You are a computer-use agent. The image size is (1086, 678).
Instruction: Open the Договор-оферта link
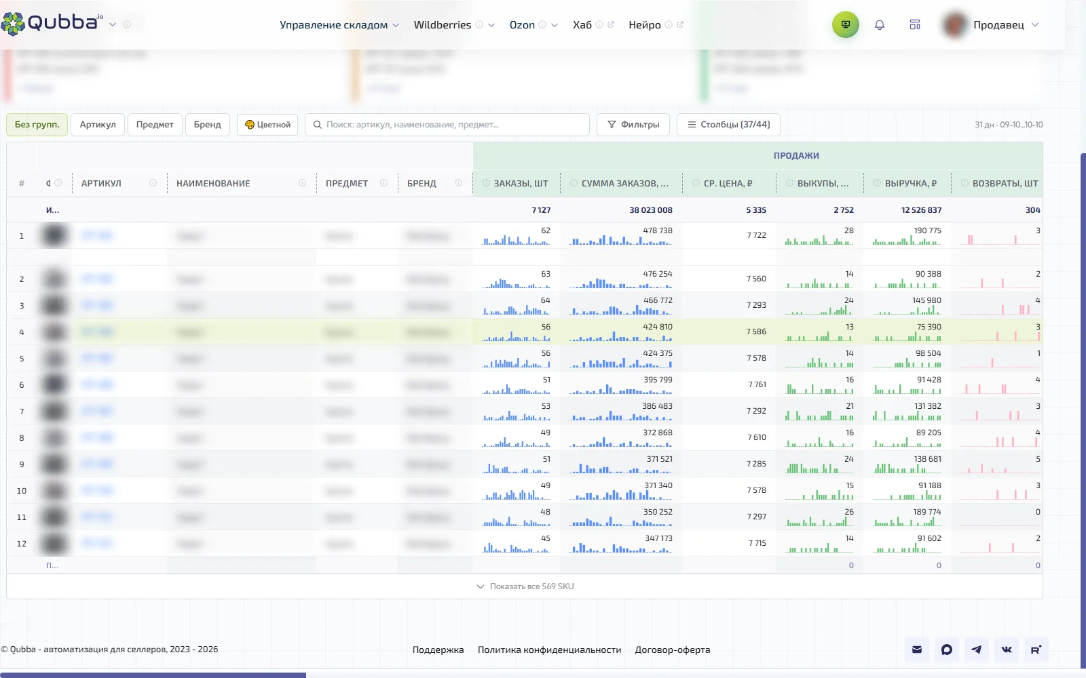point(673,650)
